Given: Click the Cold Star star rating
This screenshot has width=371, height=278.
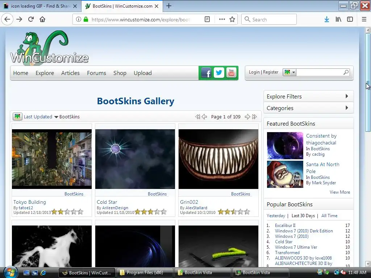Looking at the screenshot, I should pyautogui.click(x=151, y=212).
